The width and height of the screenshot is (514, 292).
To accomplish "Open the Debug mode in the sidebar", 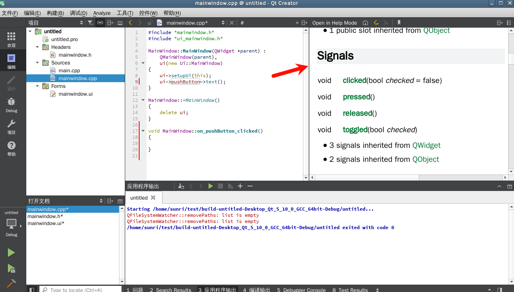I will [11, 105].
